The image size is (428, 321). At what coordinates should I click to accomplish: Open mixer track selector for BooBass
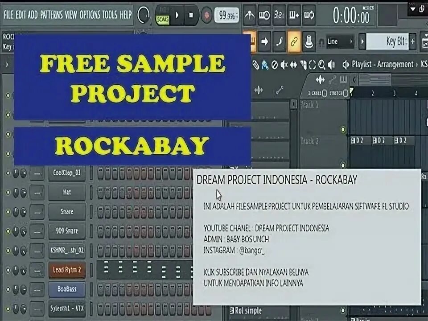[37, 290]
